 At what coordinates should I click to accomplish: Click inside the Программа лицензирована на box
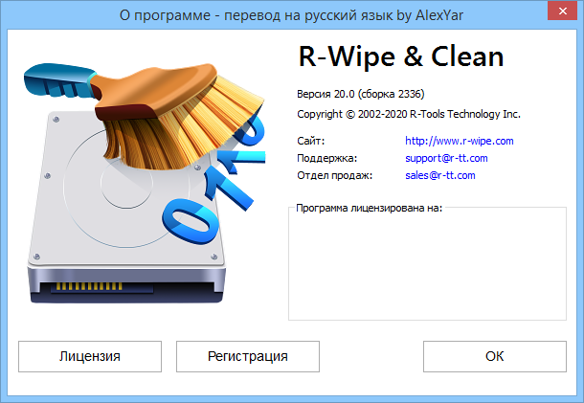tap(427, 264)
